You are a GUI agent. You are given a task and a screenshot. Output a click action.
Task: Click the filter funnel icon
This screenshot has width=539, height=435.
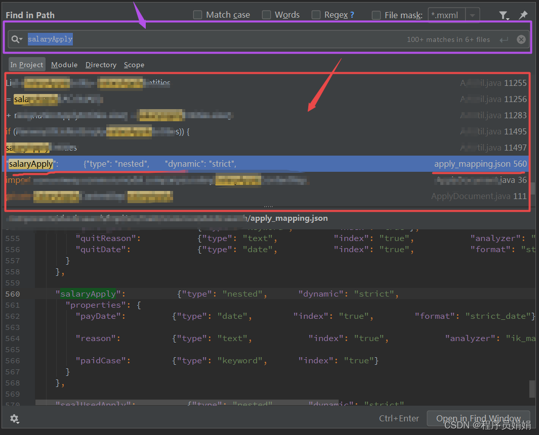click(x=504, y=15)
